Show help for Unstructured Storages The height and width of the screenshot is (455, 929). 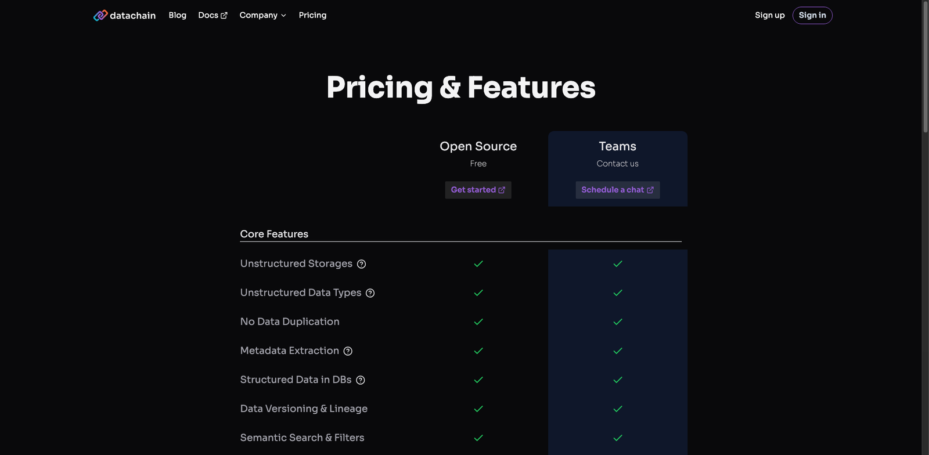361,264
